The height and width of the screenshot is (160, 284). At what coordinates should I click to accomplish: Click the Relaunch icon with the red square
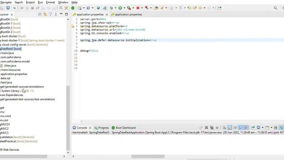[147, 8]
